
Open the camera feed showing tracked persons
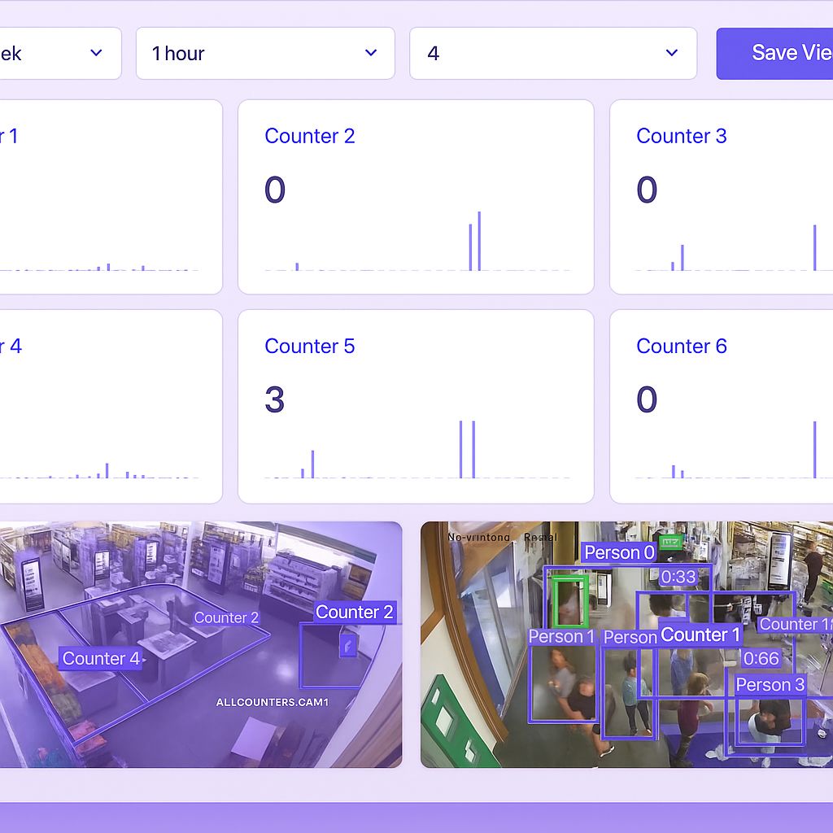point(627,644)
